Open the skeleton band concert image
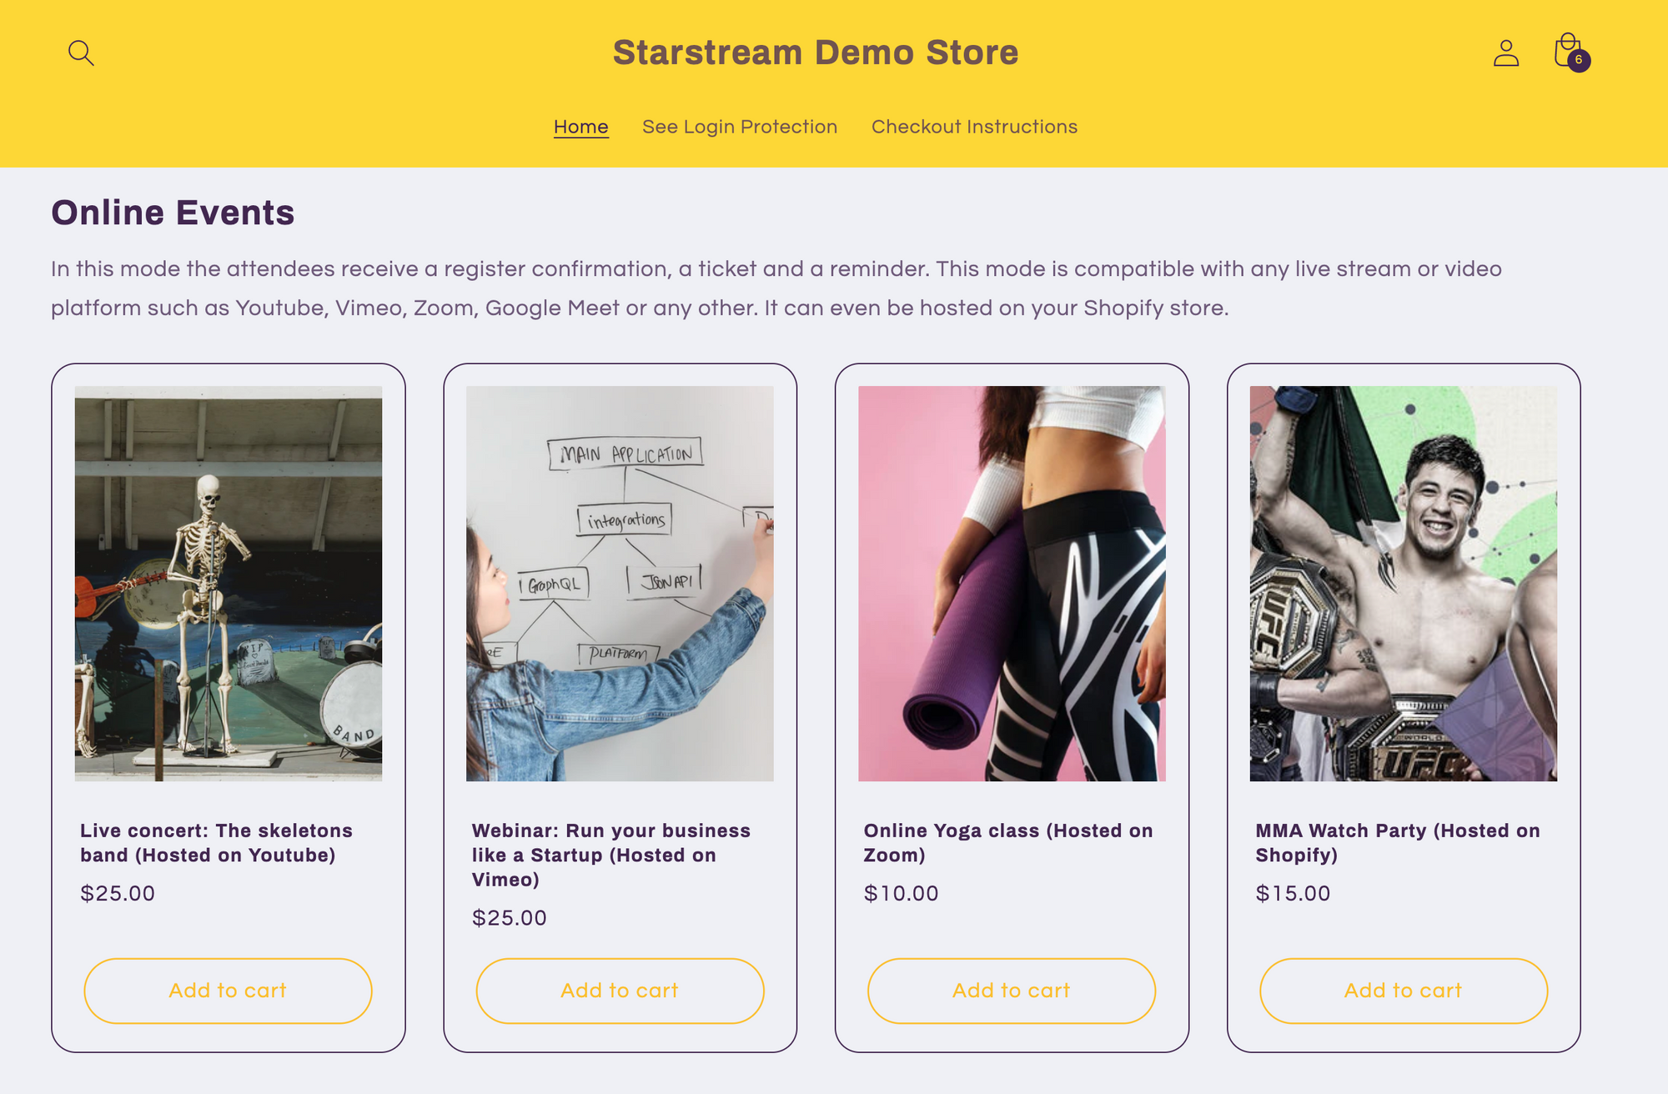 click(x=229, y=583)
